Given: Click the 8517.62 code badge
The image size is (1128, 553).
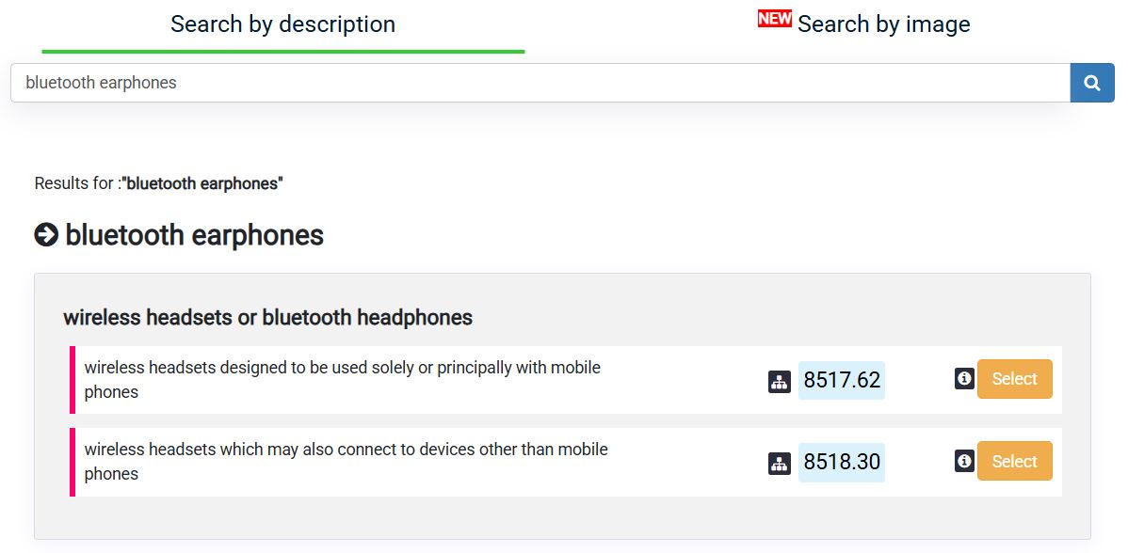Looking at the screenshot, I should coord(842,380).
